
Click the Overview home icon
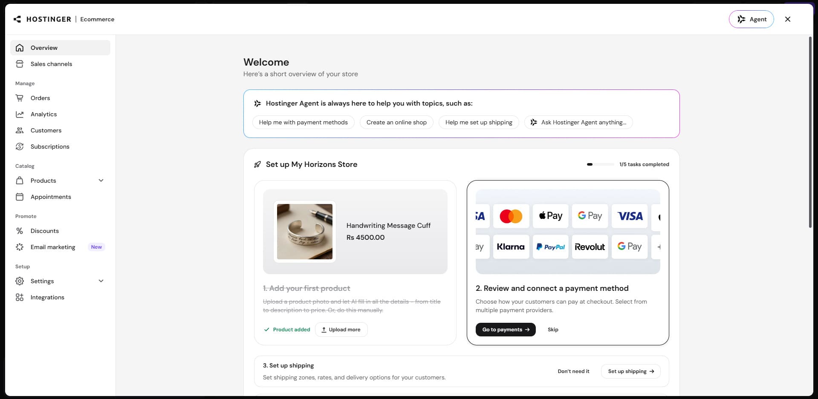coord(20,48)
